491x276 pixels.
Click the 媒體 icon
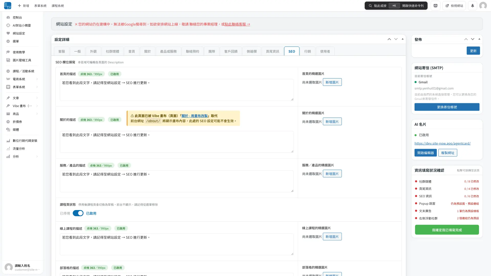tap(8, 130)
